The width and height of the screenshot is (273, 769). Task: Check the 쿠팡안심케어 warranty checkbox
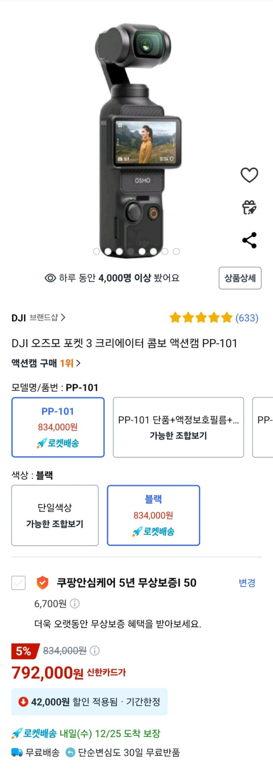pos(18,583)
